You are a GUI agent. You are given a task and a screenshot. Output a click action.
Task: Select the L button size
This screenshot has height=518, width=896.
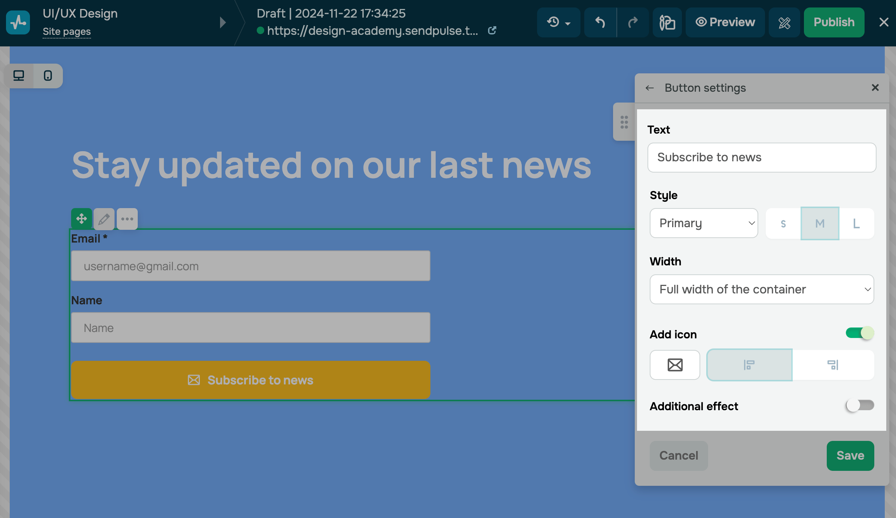856,223
